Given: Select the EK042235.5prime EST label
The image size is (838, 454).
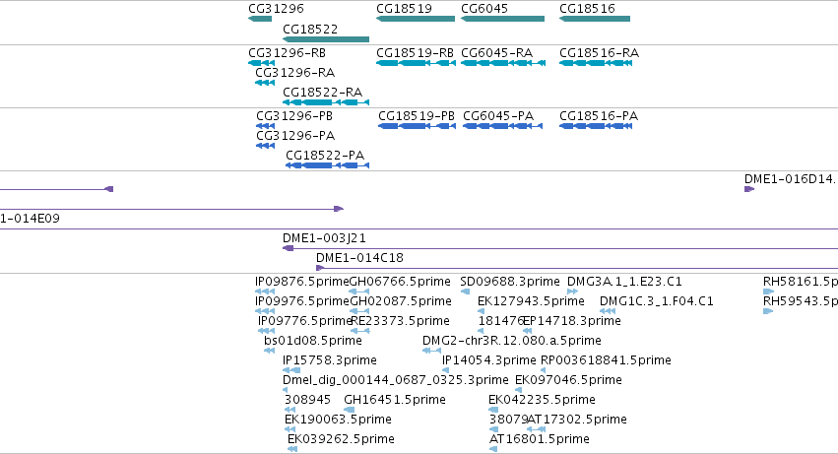Looking at the screenshot, I should point(542,400).
